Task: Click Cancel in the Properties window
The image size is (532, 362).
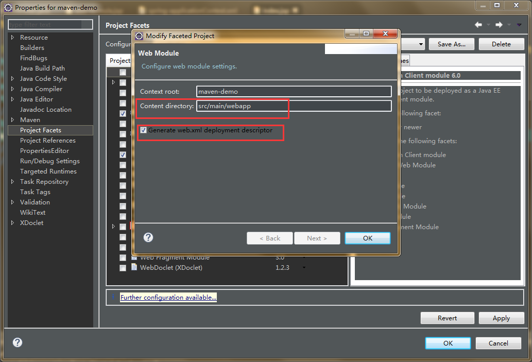Action: coord(498,343)
